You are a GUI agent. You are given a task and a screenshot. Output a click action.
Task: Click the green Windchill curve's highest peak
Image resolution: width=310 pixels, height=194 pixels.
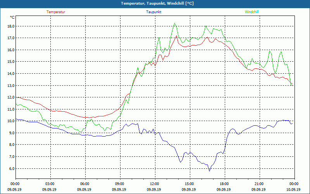(175, 23)
